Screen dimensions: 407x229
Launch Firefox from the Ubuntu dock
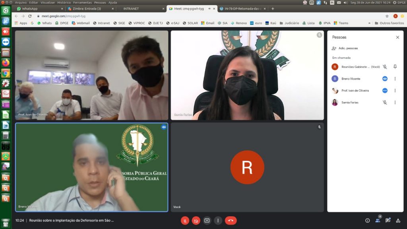[6, 63]
